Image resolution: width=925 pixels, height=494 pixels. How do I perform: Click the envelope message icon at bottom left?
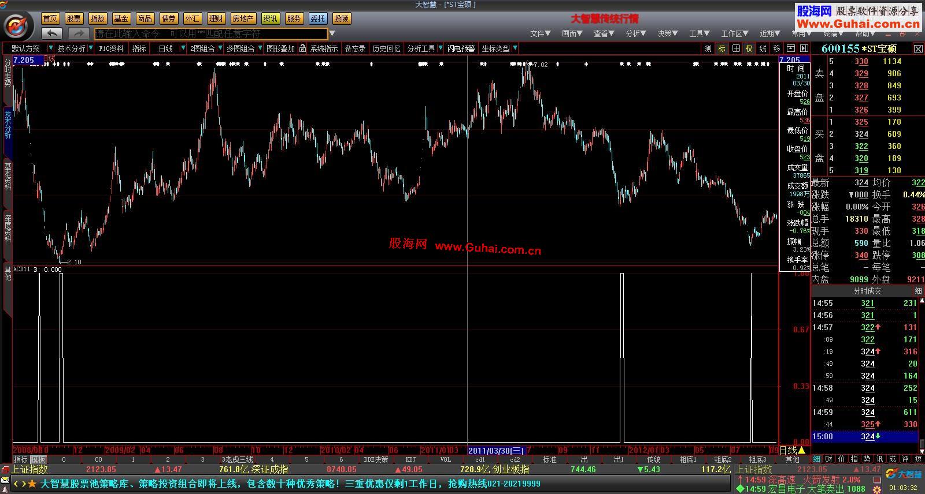[x=5, y=480]
